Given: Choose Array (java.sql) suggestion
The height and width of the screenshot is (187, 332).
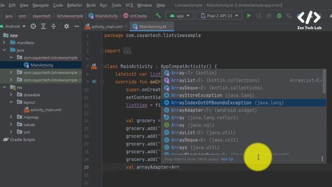Looking at the screenshot, I should click(x=243, y=125).
